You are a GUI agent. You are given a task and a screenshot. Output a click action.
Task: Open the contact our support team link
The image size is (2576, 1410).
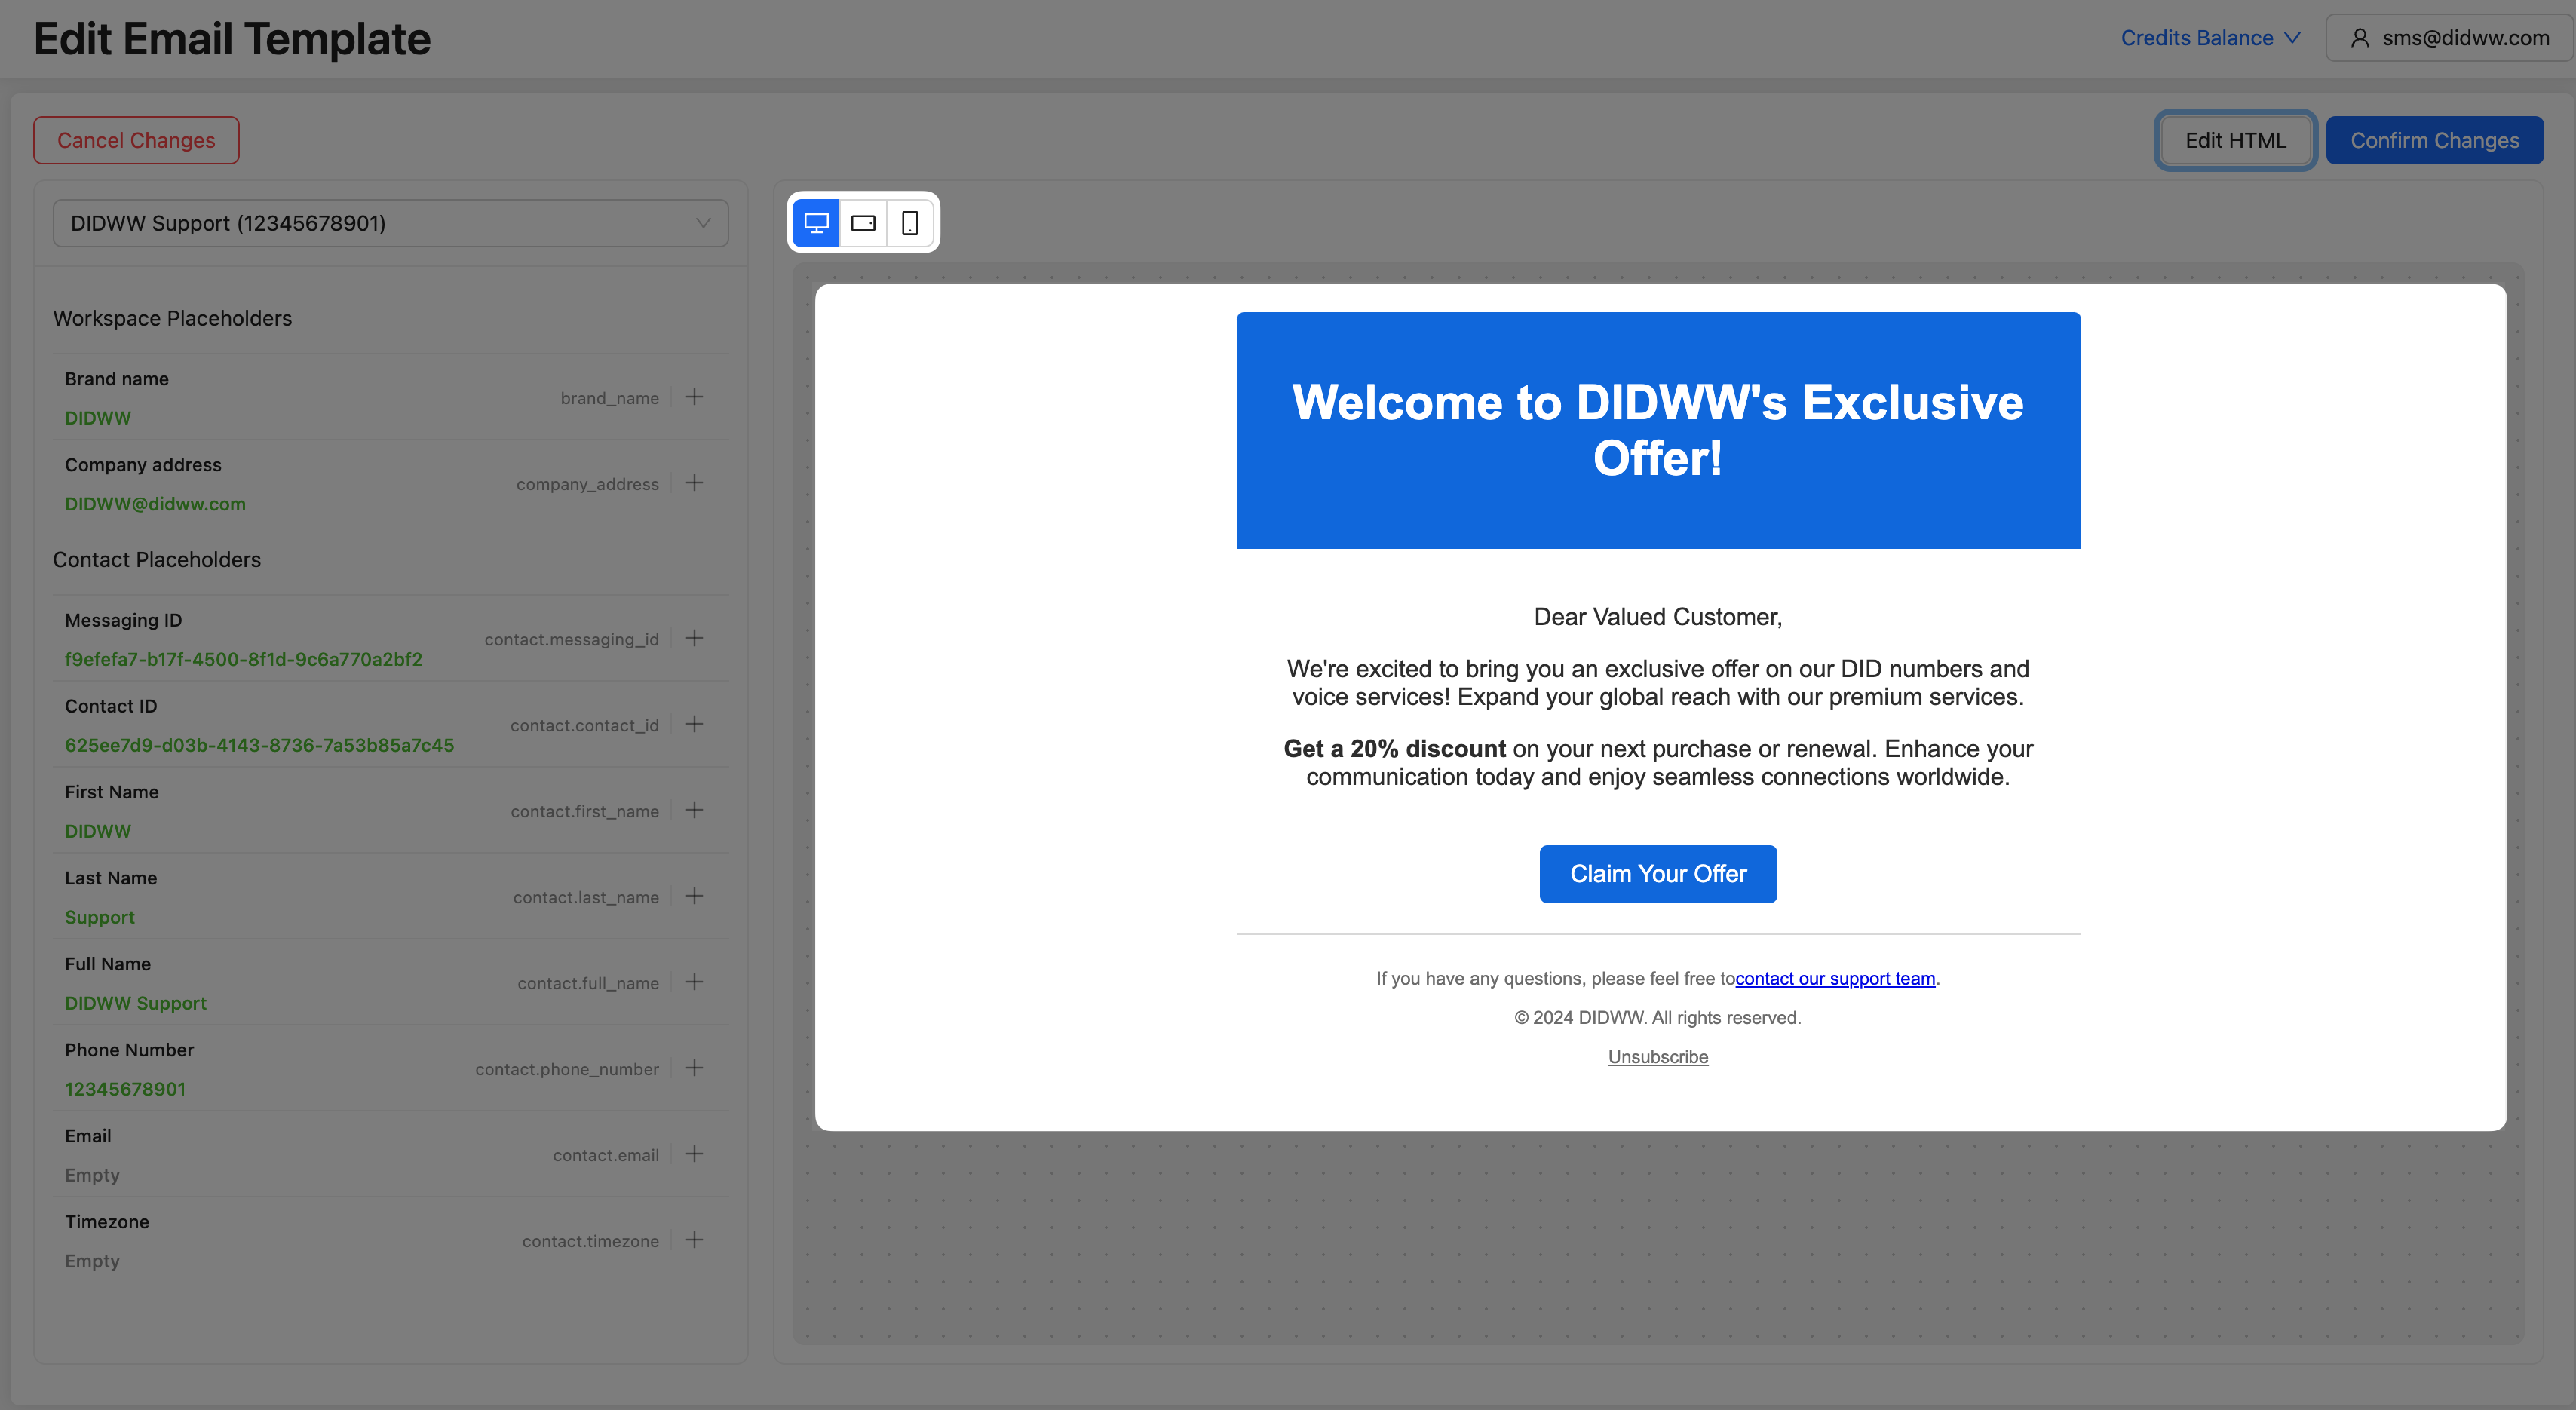click(1835, 979)
